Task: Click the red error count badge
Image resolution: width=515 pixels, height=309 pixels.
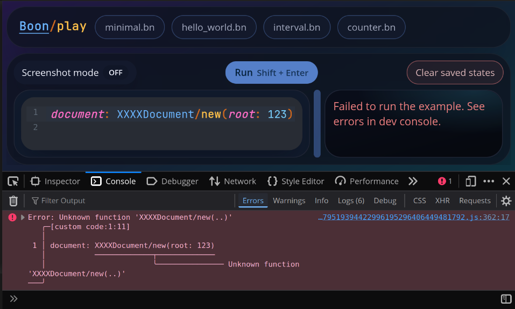Action: (x=445, y=181)
